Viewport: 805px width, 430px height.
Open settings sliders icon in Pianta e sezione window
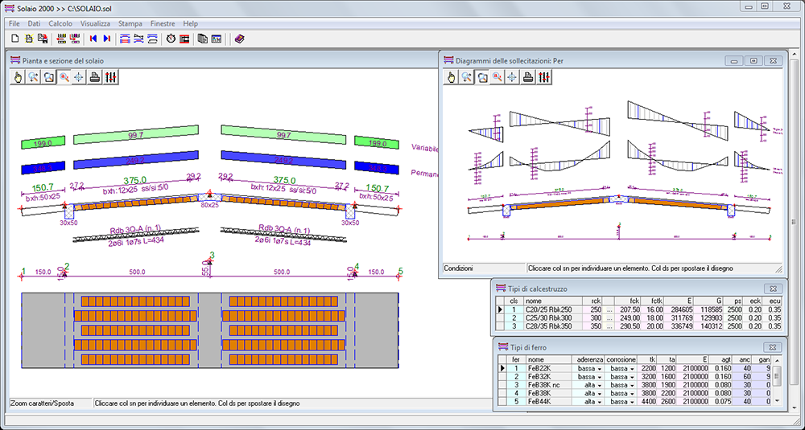[110, 77]
